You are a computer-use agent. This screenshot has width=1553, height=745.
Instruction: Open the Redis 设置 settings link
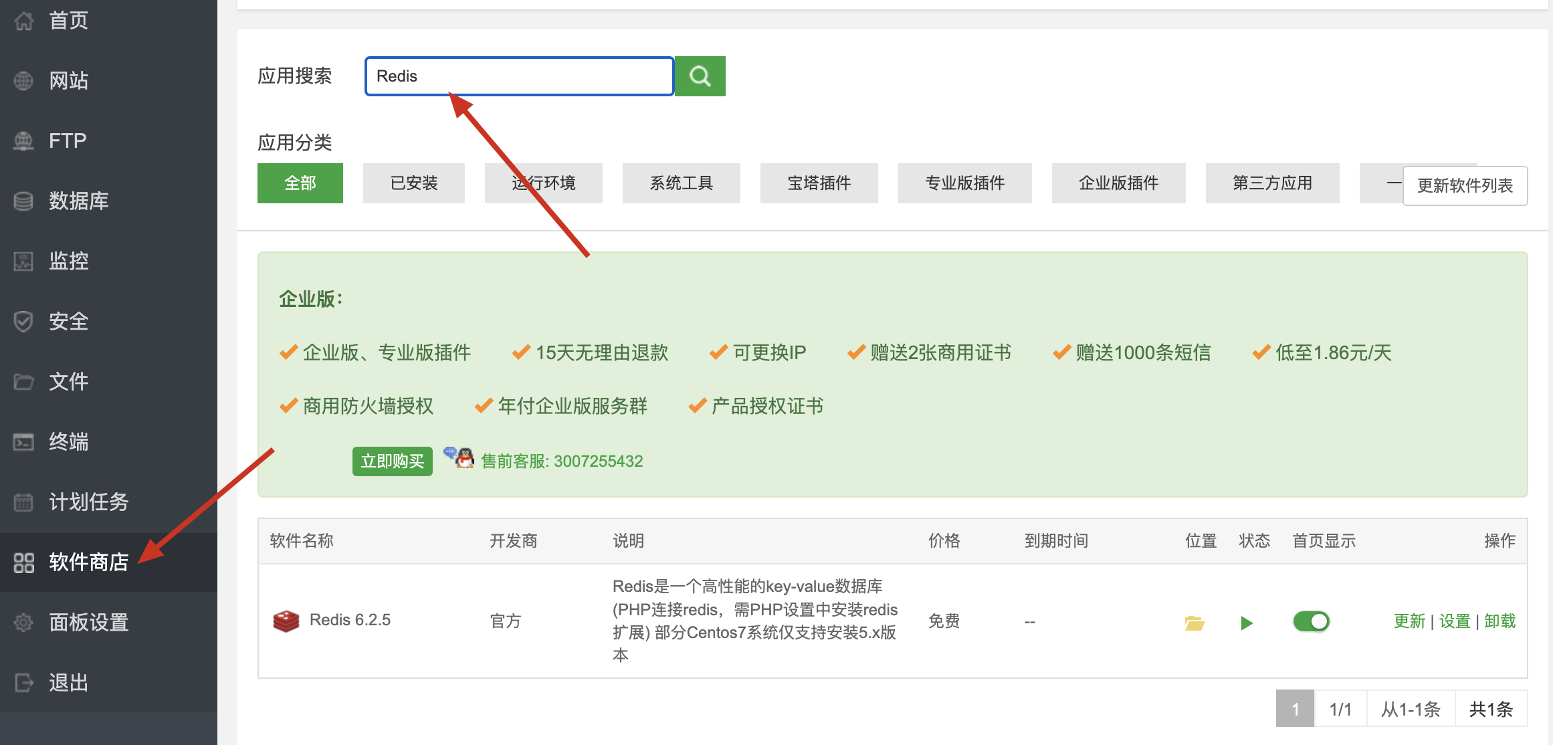click(x=1454, y=621)
